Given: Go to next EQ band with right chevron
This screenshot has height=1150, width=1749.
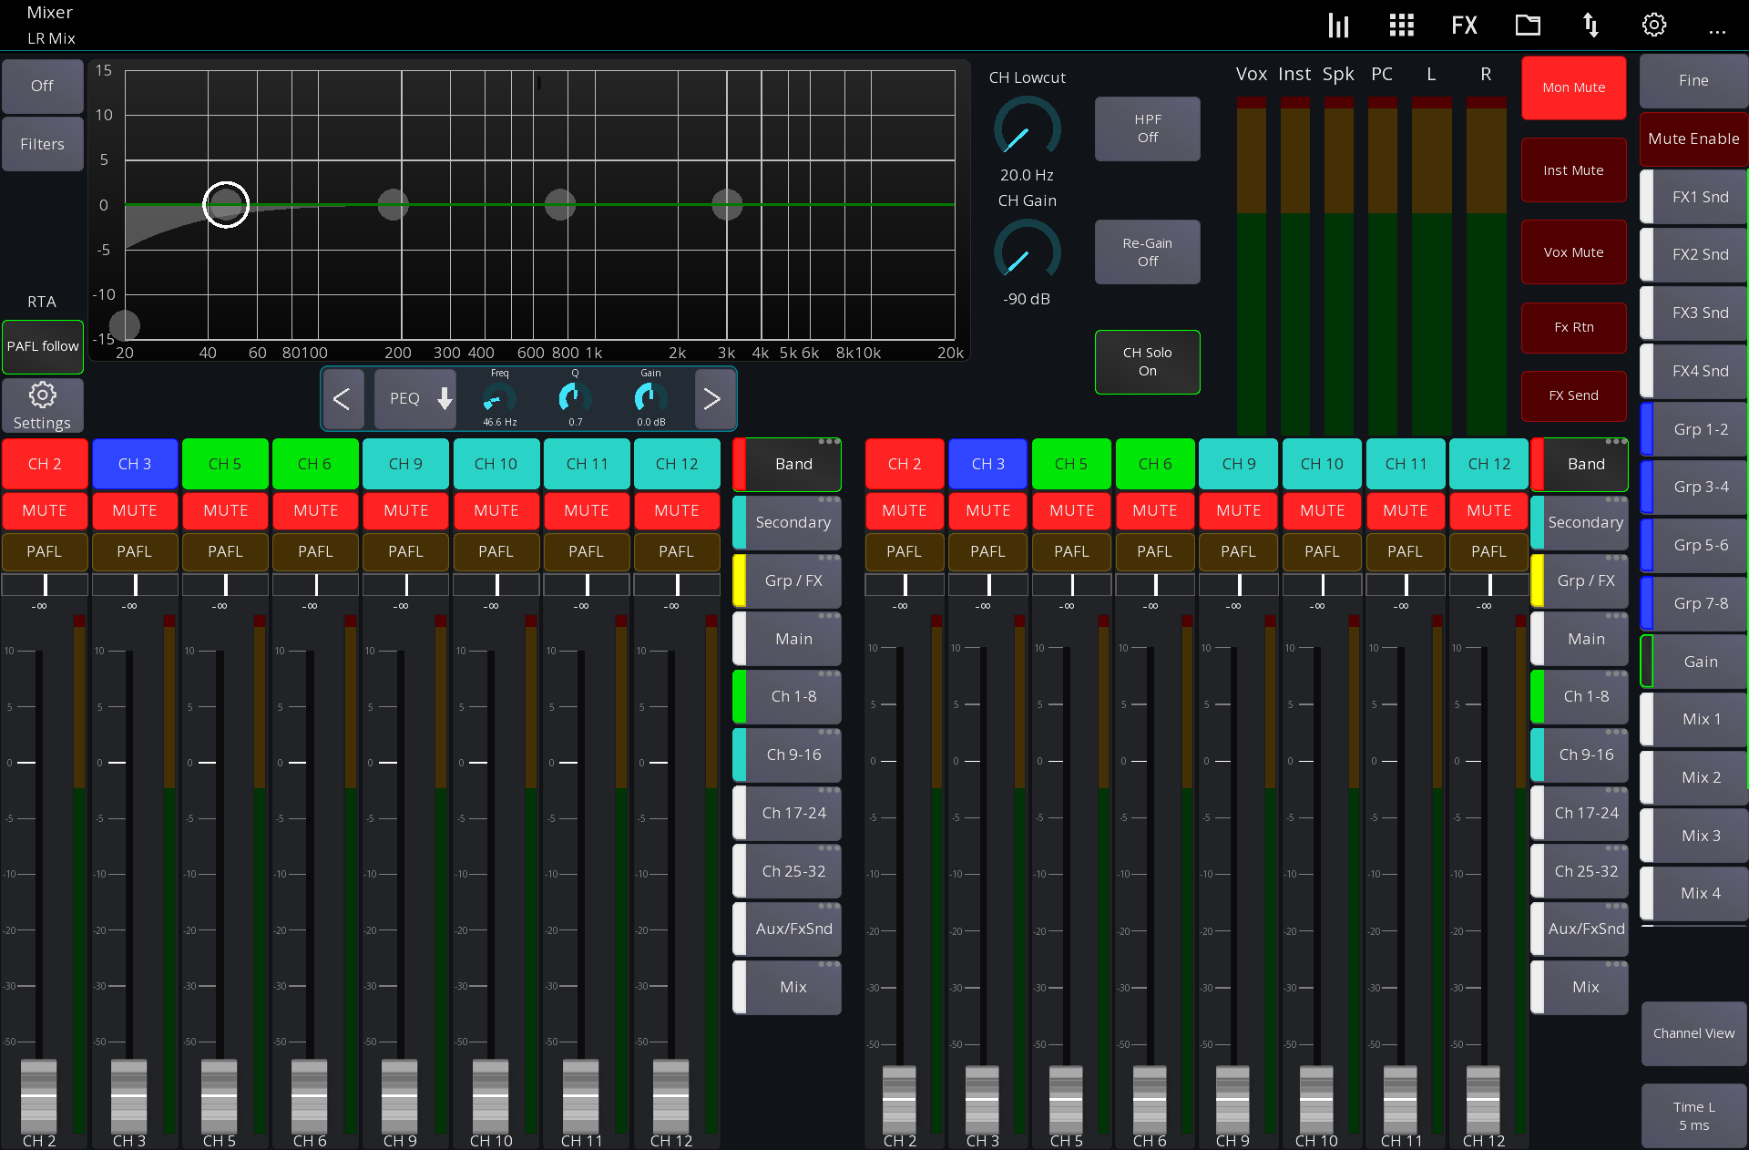Looking at the screenshot, I should [714, 399].
